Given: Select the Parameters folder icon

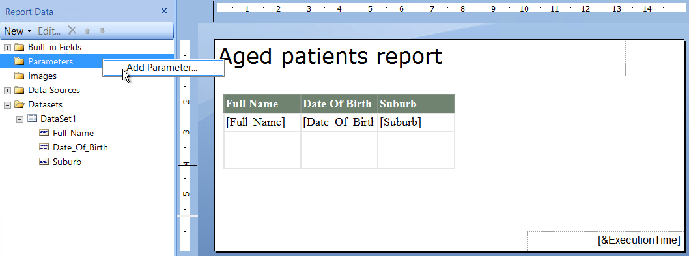Looking at the screenshot, I should point(19,62).
